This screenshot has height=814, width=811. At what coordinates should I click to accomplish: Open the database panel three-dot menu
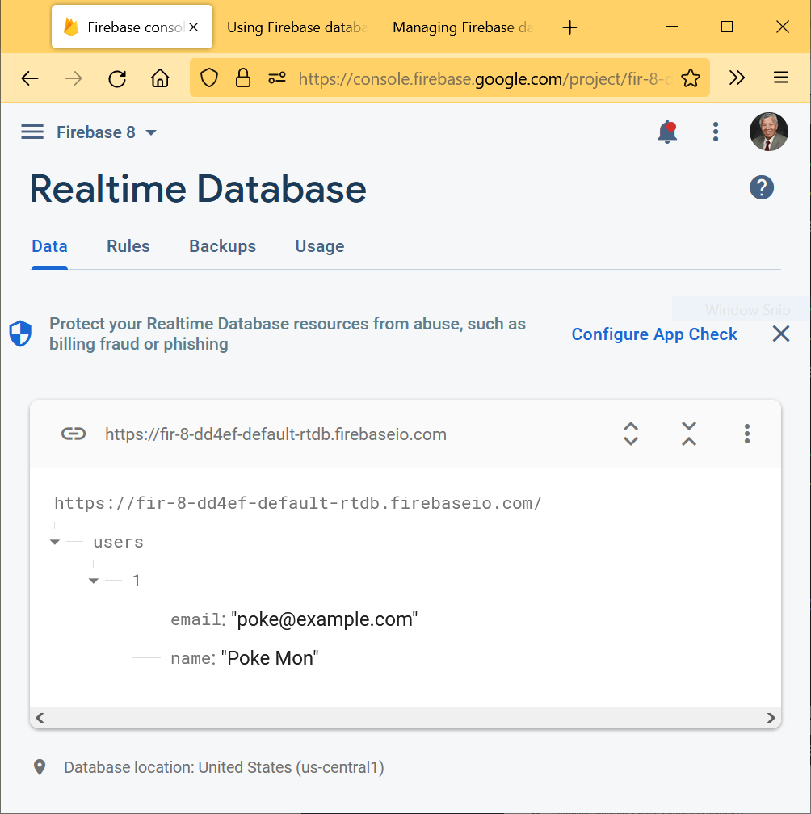point(747,434)
